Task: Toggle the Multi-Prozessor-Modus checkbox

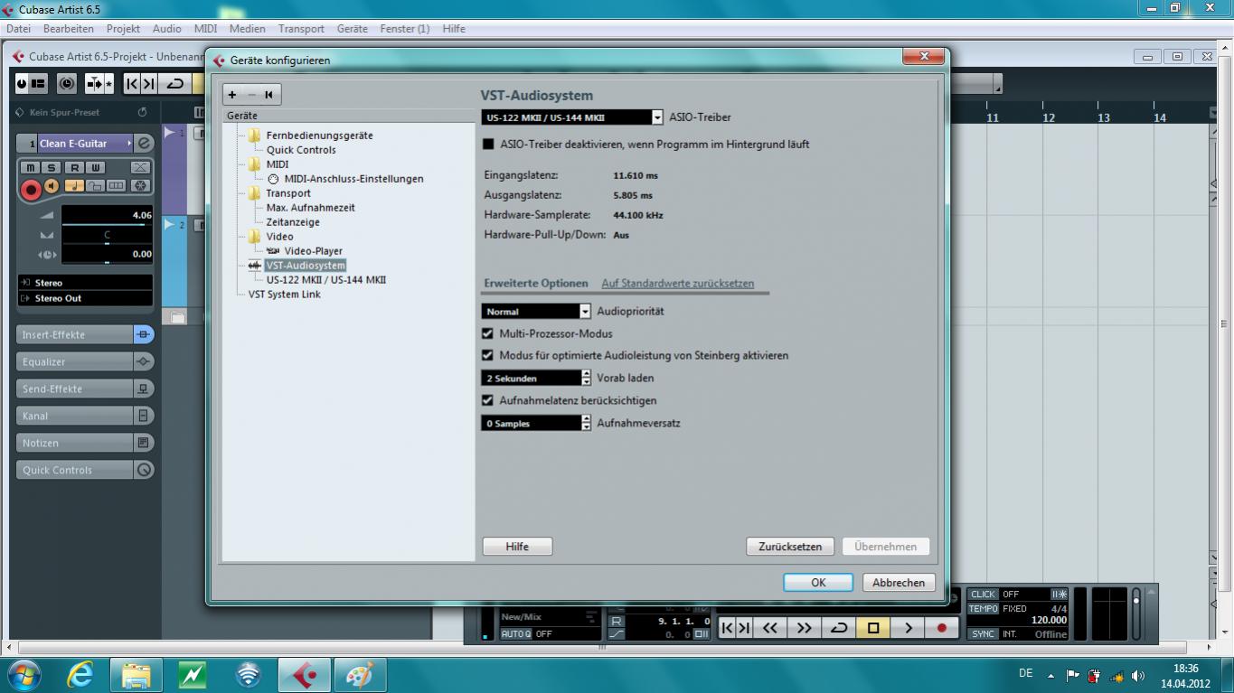Action: [x=488, y=333]
